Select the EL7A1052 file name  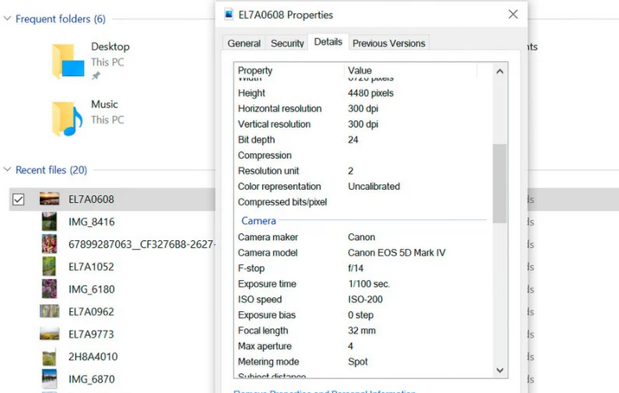coord(91,267)
